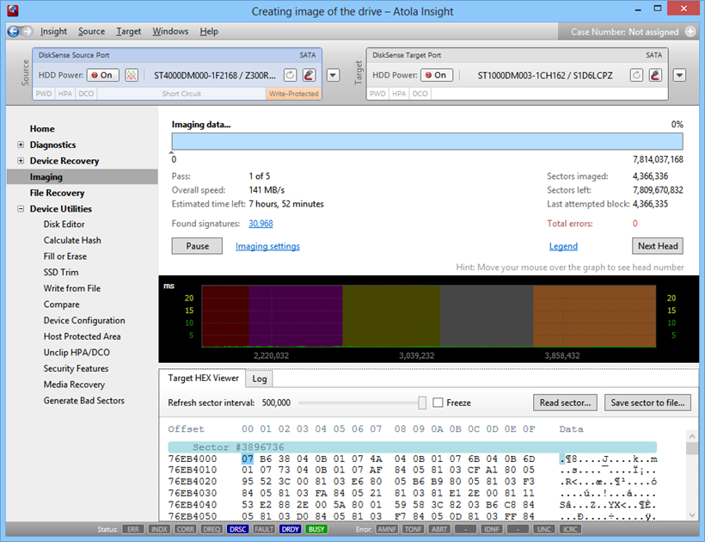Screen dimensions: 705x542
Task: Pause the imaging process
Action: [x=197, y=246]
